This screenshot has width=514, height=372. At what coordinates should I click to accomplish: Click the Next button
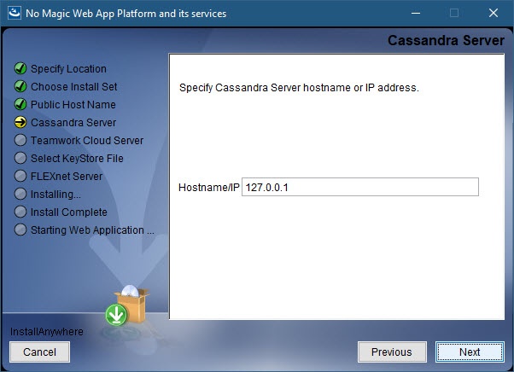click(x=470, y=352)
